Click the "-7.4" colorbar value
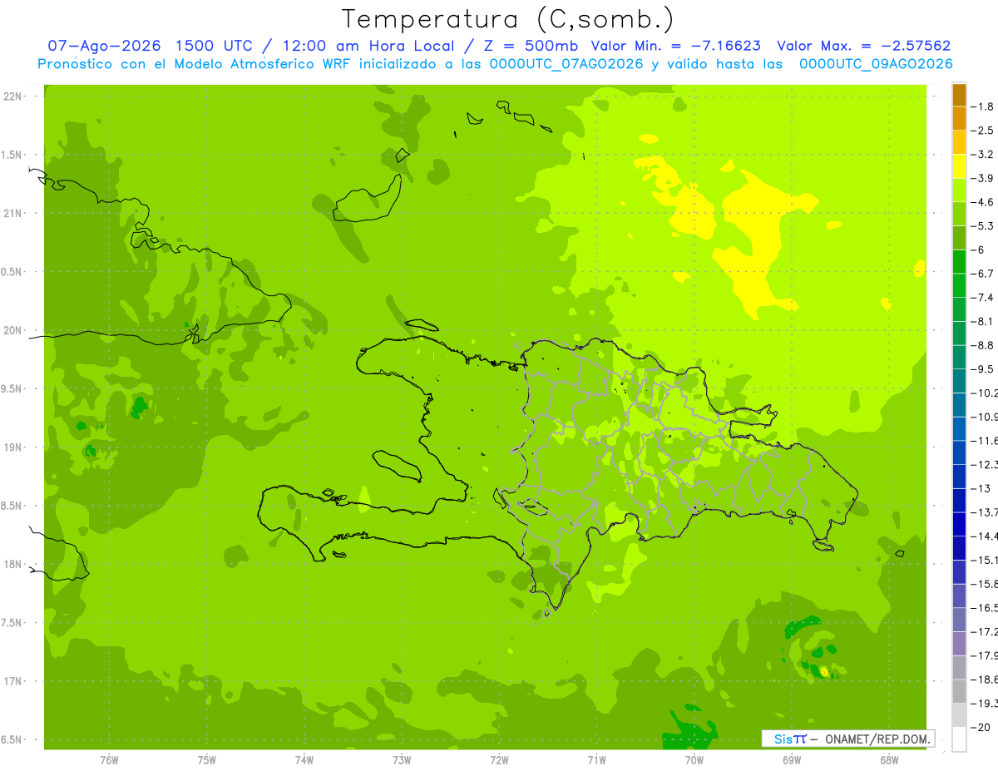This screenshot has width=998, height=771. (x=984, y=297)
